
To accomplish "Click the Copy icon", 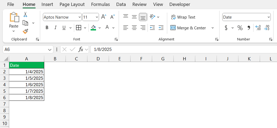I will click(x=25, y=23).
